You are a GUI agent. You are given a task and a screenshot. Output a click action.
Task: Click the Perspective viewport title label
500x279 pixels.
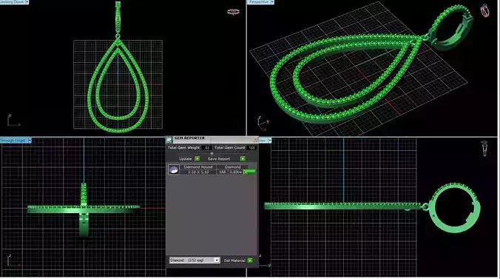[259, 2]
